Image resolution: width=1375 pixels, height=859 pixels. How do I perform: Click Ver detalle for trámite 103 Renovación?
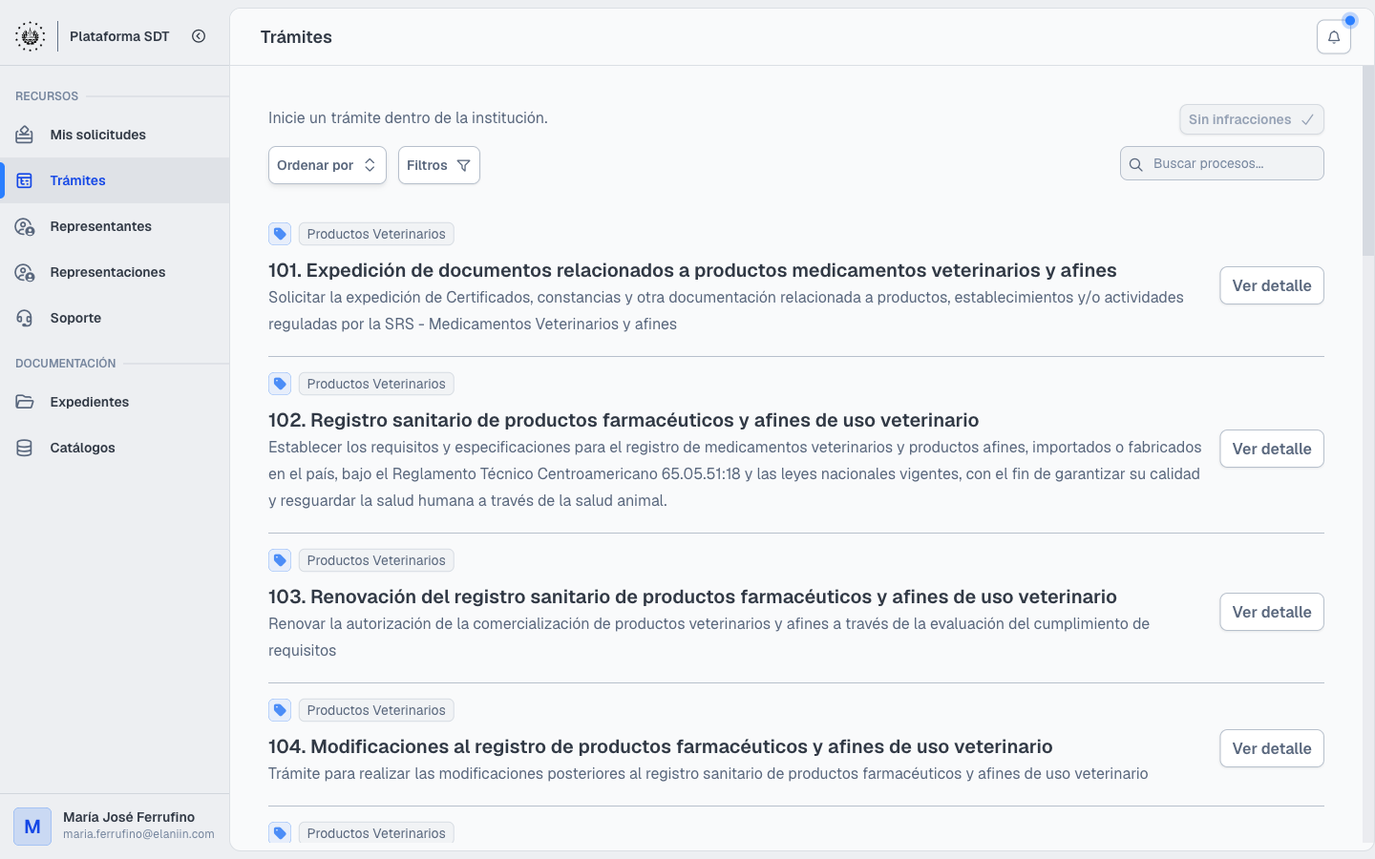click(1272, 612)
